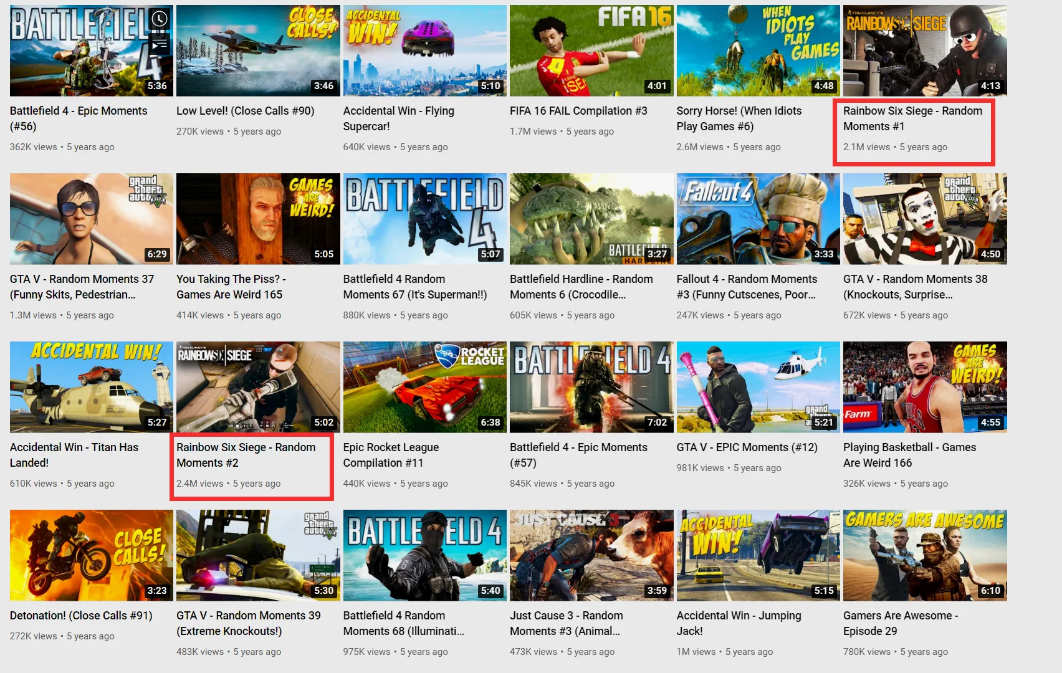Click the '1M views' text under Jumping Jack video
The image size is (1062, 673).
coord(696,652)
